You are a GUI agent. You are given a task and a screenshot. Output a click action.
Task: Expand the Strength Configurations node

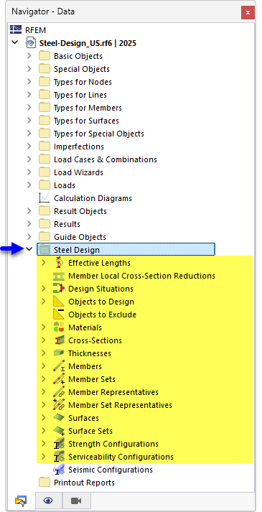coord(44,444)
